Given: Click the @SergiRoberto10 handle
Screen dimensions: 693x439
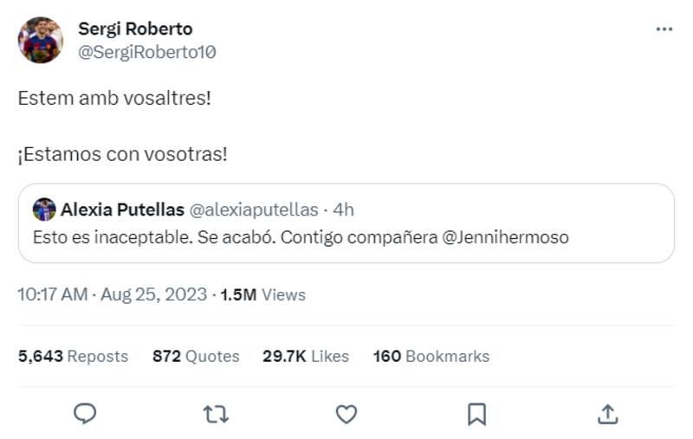Looking at the screenshot, I should tap(147, 52).
